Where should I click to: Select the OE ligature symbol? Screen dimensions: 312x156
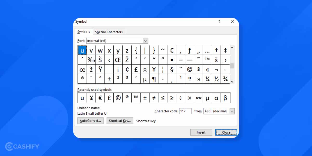pos(118,60)
